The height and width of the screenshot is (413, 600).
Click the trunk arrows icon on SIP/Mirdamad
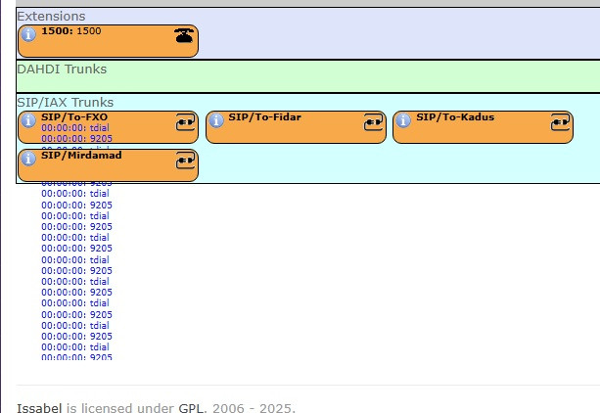pyautogui.click(x=185, y=160)
